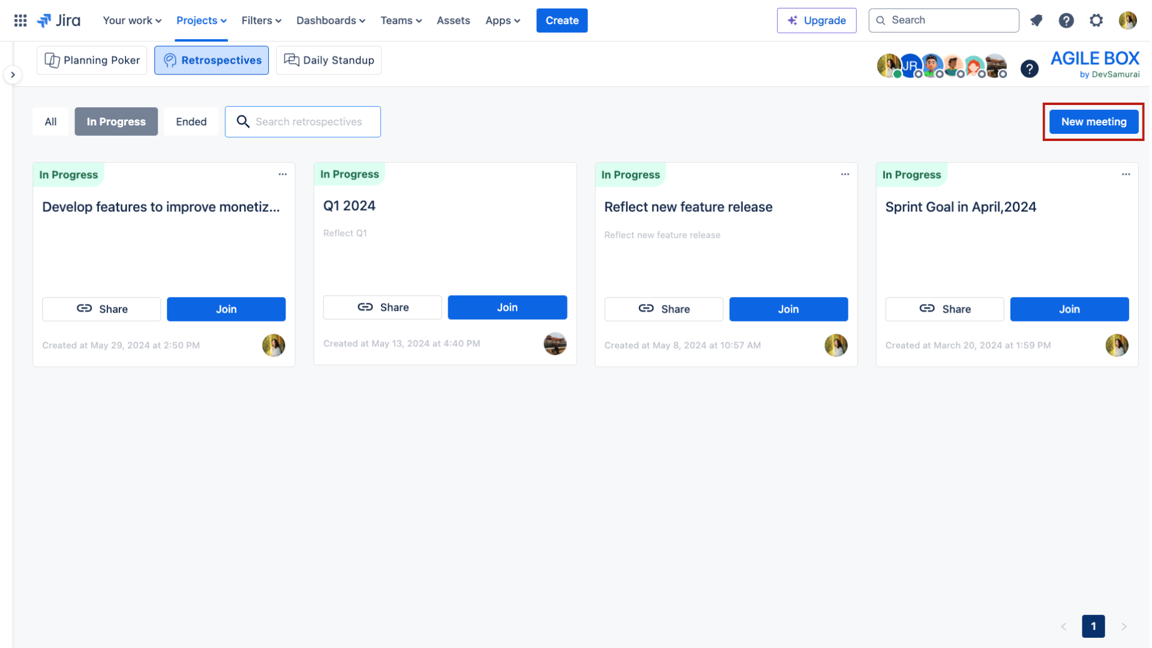This screenshot has height=648, width=1152.
Task: Expand the Dashboards dropdown menu
Action: [331, 20]
